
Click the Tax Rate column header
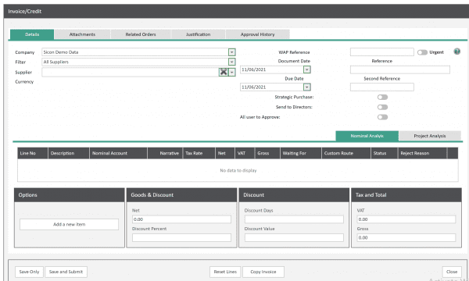[199, 153]
